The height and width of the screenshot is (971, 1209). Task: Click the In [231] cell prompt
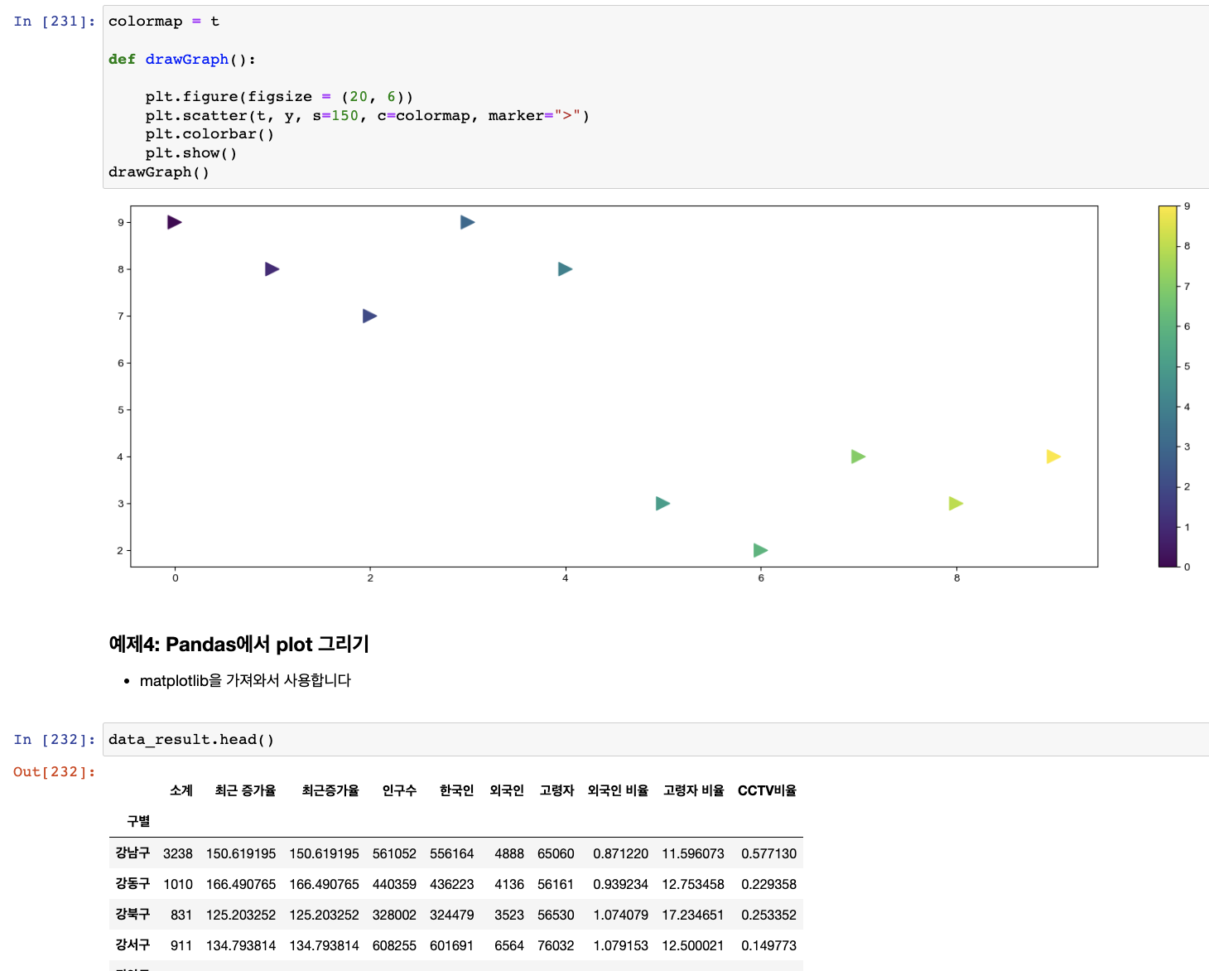[55, 22]
